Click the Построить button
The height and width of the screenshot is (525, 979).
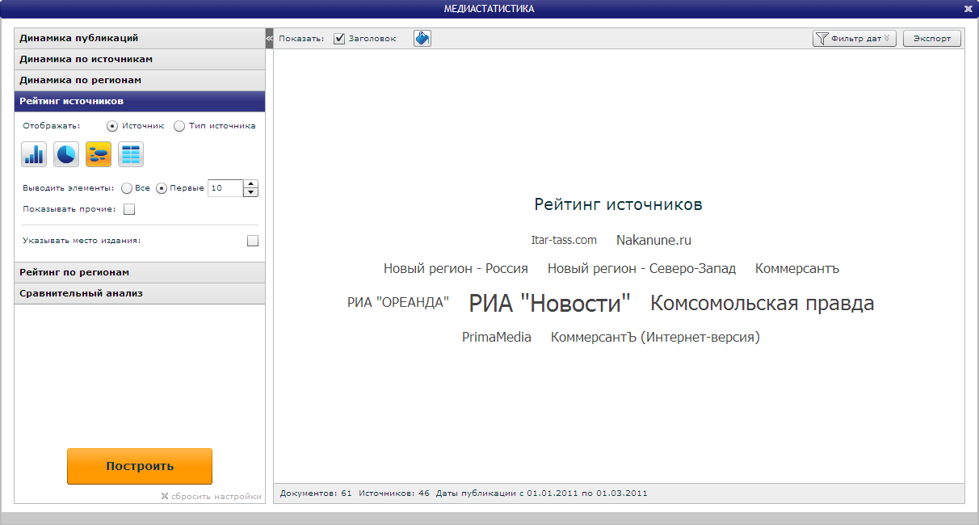140,466
